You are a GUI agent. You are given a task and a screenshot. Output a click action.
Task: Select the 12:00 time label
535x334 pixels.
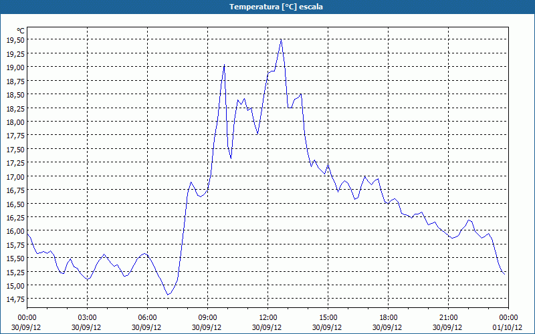click(x=268, y=317)
